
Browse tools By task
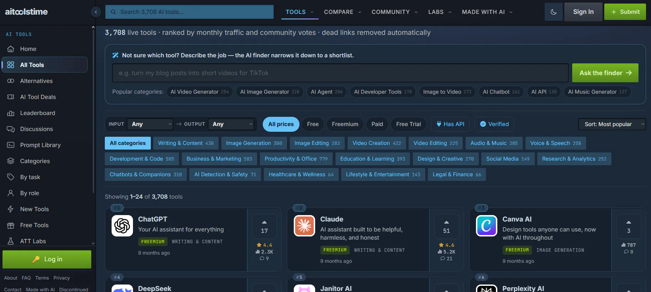45,177
